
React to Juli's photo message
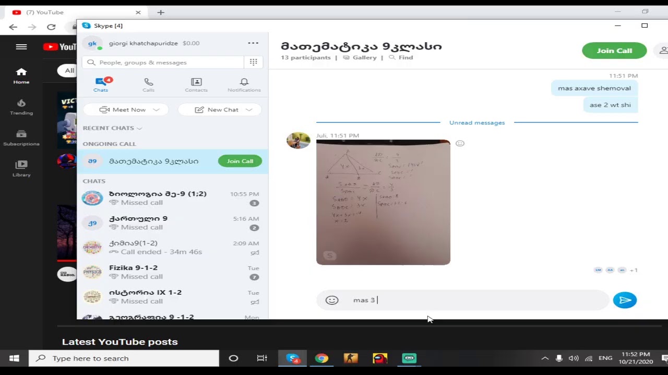point(460,144)
